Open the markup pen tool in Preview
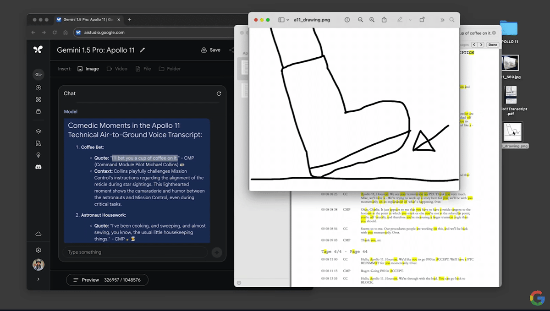The height and width of the screenshot is (311, 550). click(x=400, y=20)
